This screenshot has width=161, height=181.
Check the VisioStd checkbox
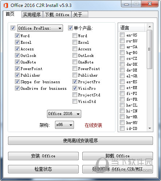point(75,101)
